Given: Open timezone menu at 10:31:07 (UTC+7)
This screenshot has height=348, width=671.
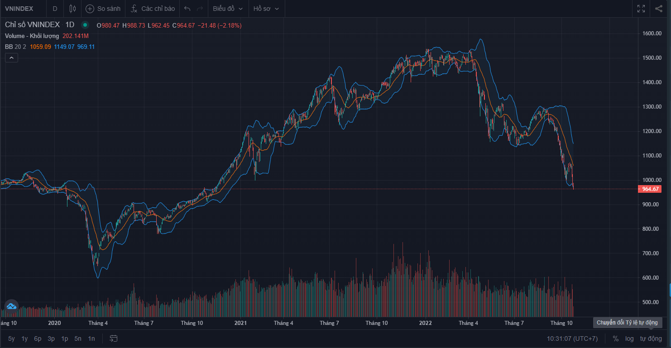Looking at the screenshot, I should pos(572,338).
